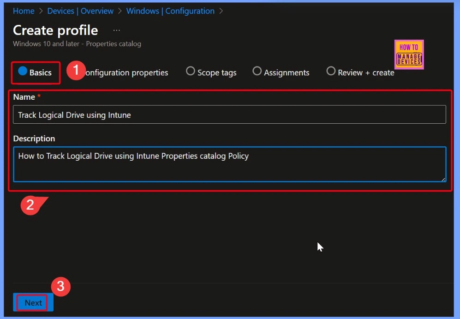Grab the Description box resize handle
This screenshot has height=319, width=460.
click(x=443, y=179)
